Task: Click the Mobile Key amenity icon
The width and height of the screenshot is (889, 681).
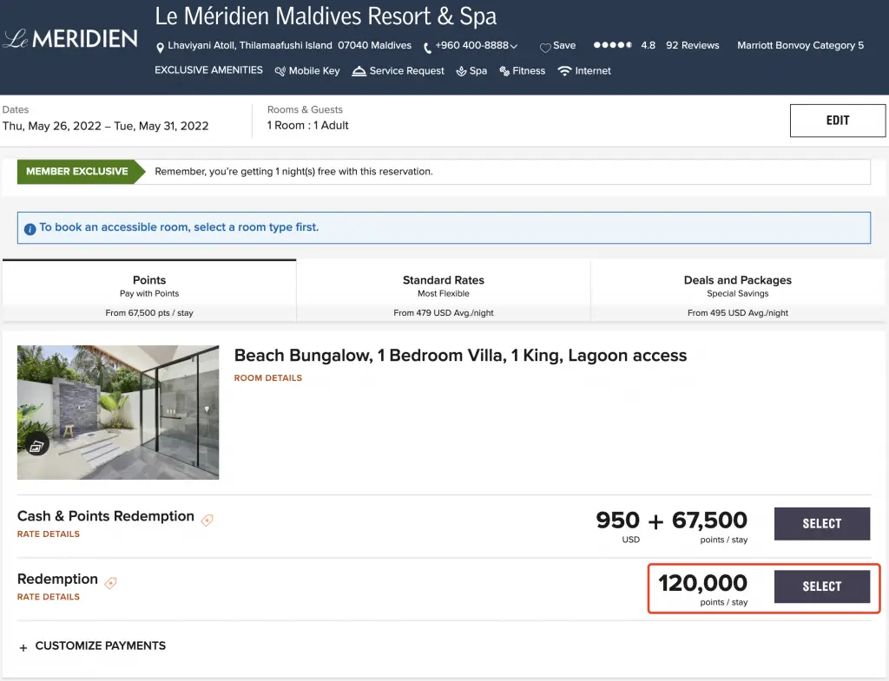Action: tap(280, 71)
